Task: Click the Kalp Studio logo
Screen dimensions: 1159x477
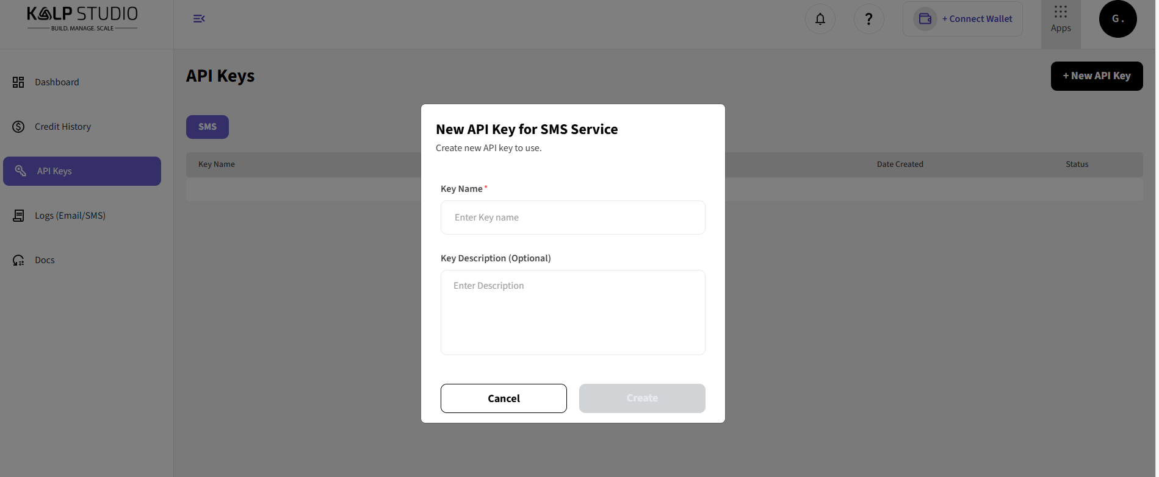Action: (x=82, y=19)
